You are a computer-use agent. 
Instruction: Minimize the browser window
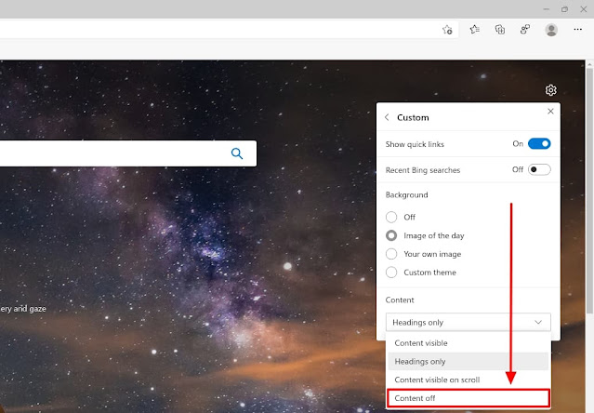pos(547,9)
